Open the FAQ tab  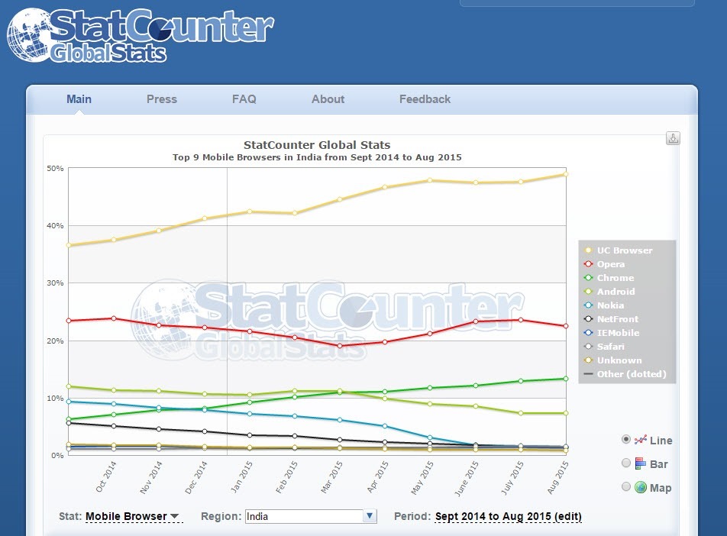coord(244,99)
